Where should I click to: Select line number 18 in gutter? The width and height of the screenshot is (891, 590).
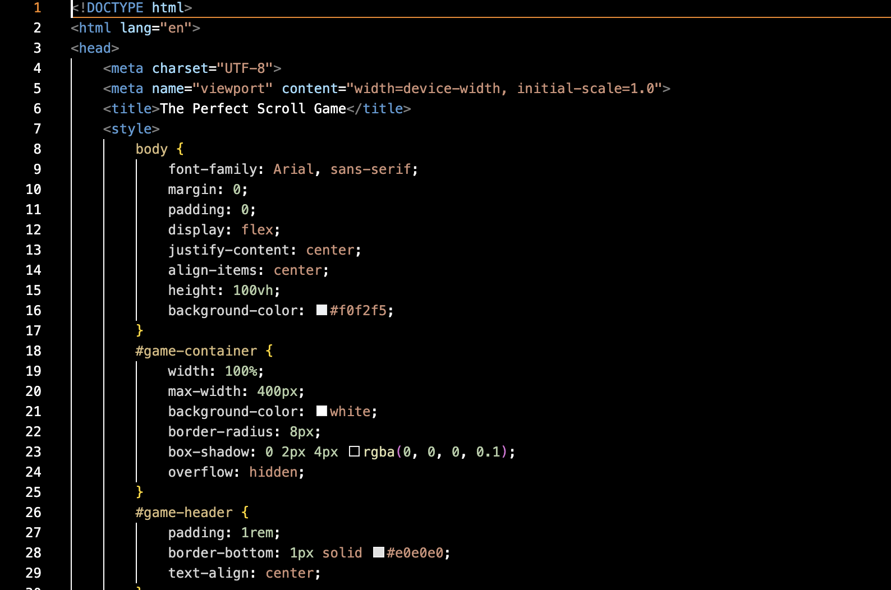click(34, 351)
